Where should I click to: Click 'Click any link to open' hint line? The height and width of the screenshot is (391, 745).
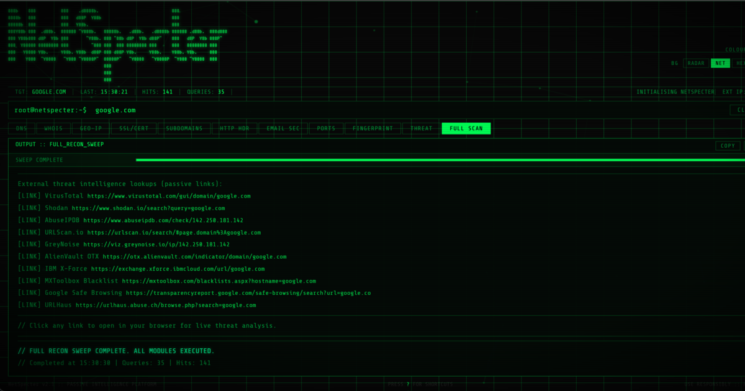[x=147, y=325]
